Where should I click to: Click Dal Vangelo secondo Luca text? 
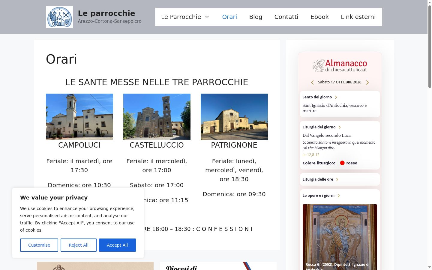[x=326, y=135]
